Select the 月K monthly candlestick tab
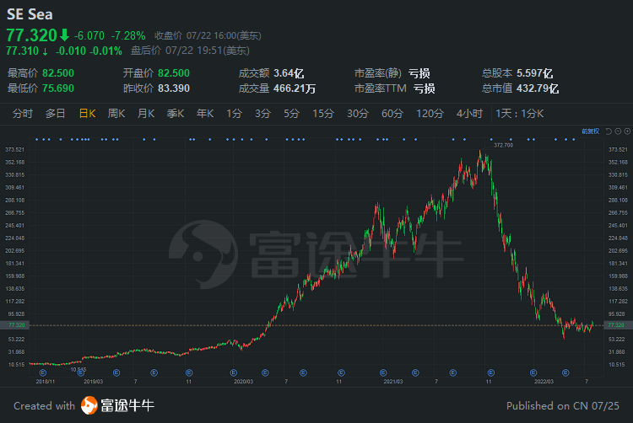The width and height of the screenshot is (633, 423). click(146, 114)
